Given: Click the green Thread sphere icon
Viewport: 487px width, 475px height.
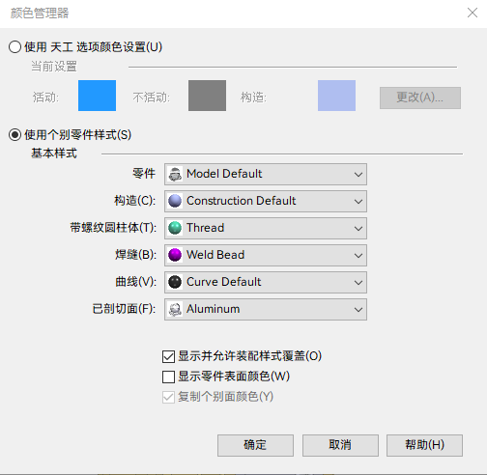Looking at the screenshot, I should click(175, 228).
